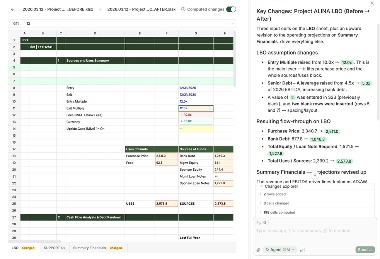380x259 pixels.
Task: Click the highlighted value 2 chip for S23
Action: (293, 97)
